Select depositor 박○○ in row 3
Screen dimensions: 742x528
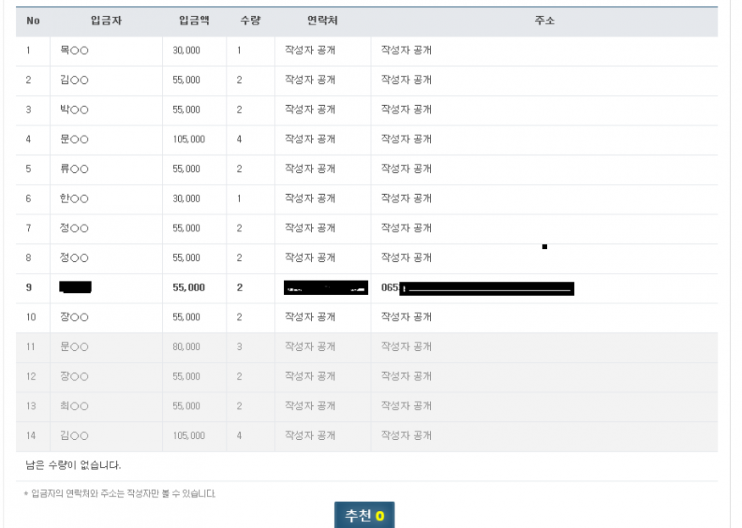tap(75, 110)
